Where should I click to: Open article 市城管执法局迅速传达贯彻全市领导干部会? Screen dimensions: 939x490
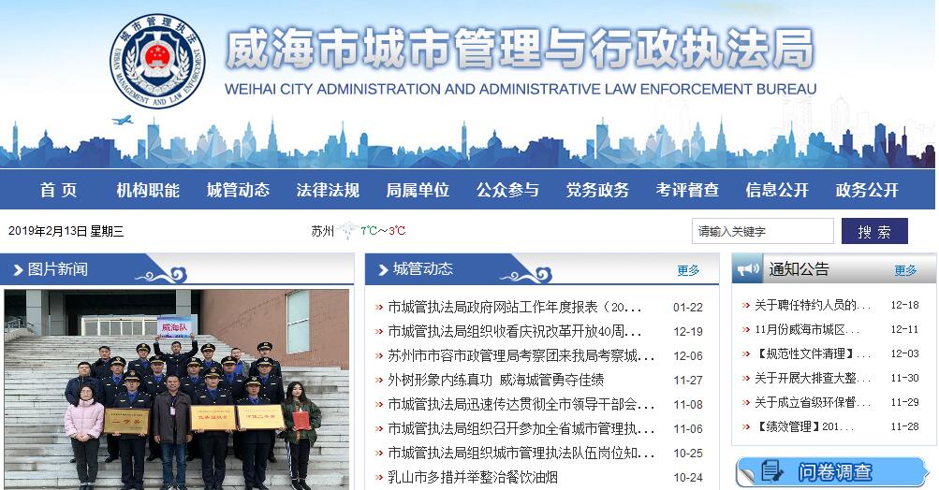pyautogui.click(x=521, y=405)
